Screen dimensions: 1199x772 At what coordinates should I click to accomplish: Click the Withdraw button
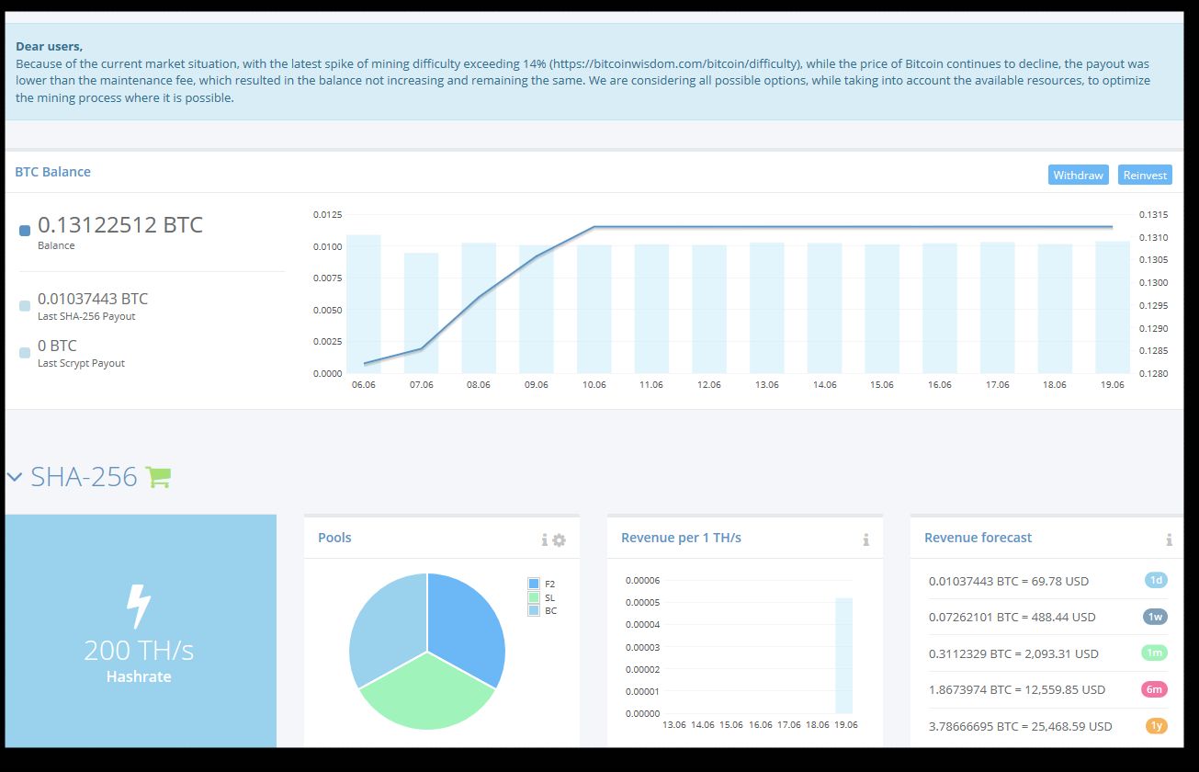pyautogui.click(x=1078, y=175)
